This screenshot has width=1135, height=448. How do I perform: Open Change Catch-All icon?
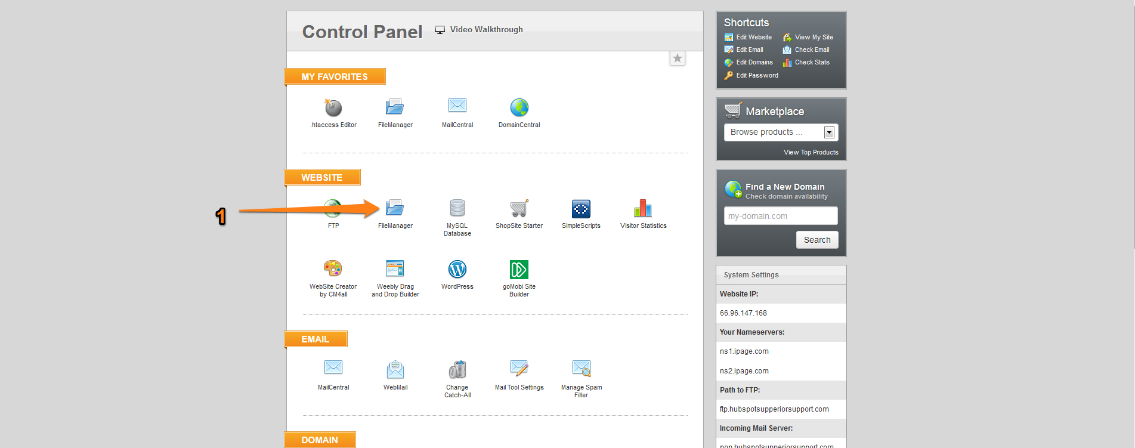click(x=457, y=370)
